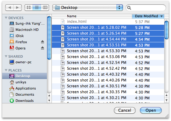Select Screen shot at 4.53.51 PM

[108, 45]
